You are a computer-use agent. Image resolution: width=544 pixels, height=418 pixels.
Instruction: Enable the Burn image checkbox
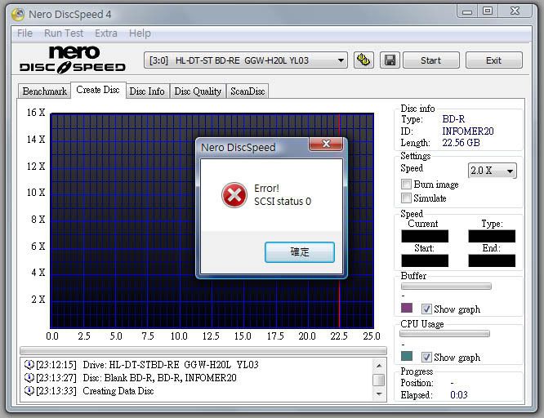coord(406,184)
